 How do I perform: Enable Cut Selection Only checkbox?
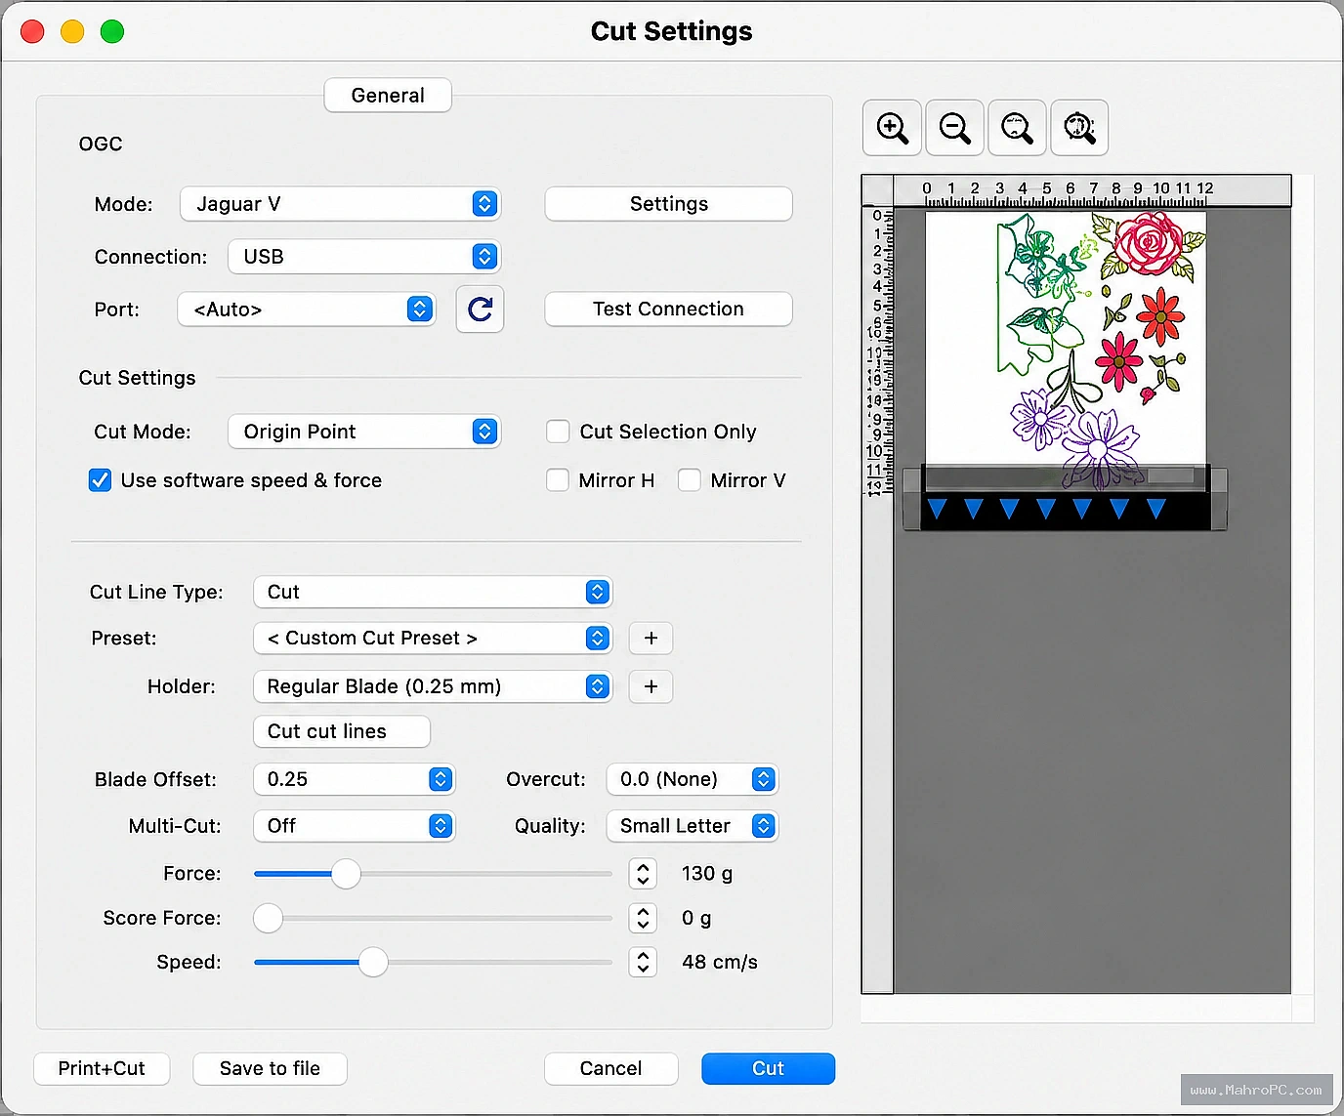[x=558, y=432]
